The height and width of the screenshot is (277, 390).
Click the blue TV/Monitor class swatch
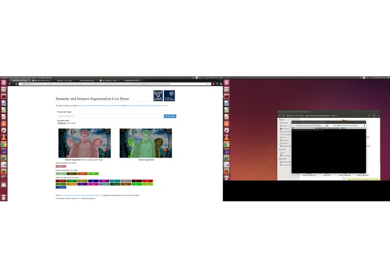point(61,187)
